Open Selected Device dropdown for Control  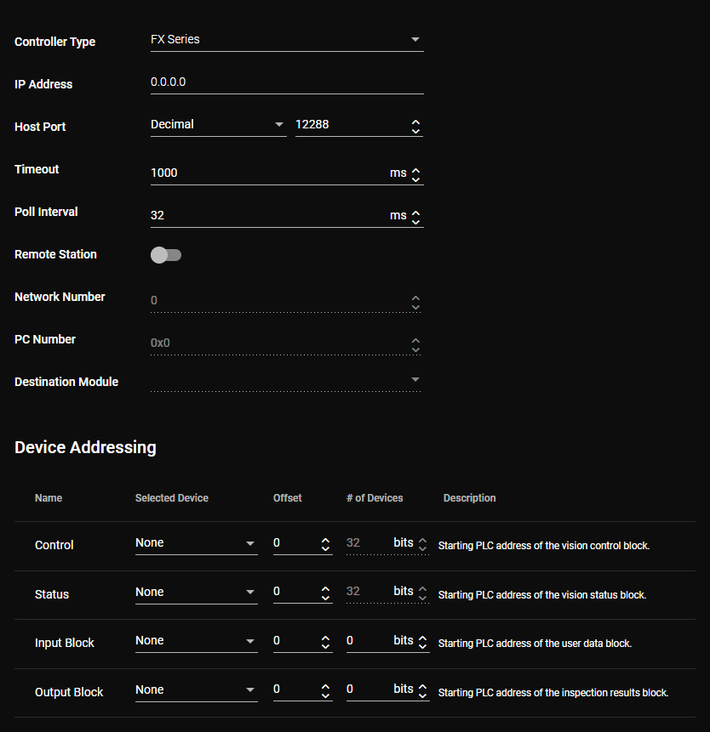[196, 543]
